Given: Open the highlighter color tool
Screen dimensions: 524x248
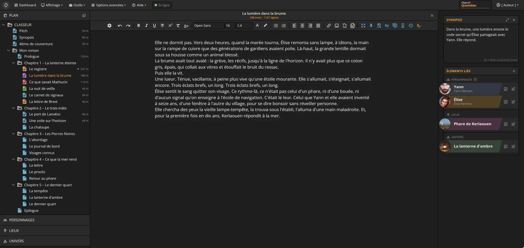Looking at the screenshot, I should coord(265,26).
